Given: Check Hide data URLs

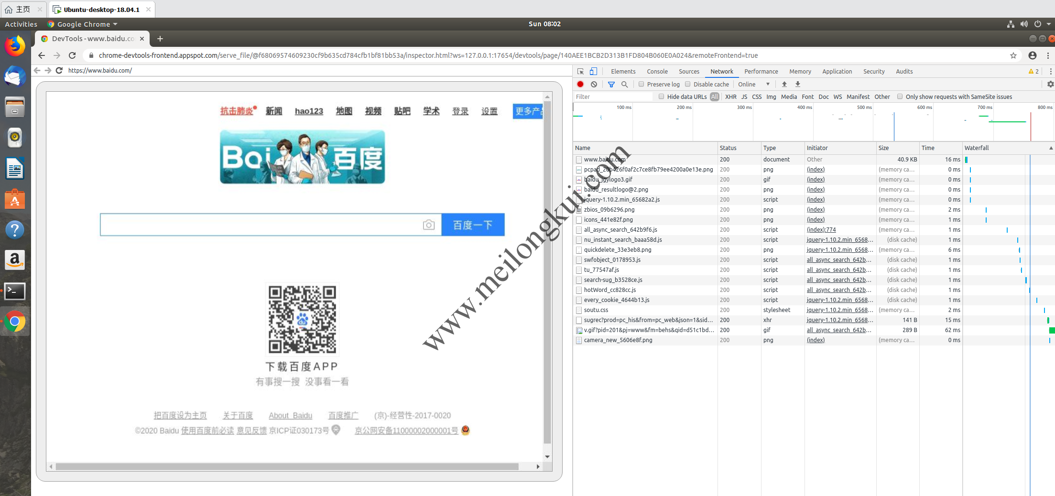Looking at the screenshot, I should pos(662,97).
